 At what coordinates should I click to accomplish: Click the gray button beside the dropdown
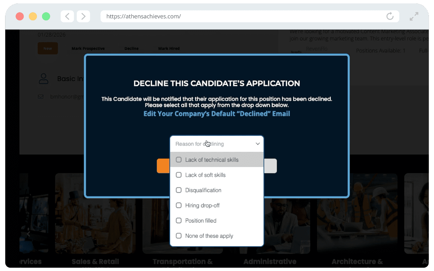coord(270,166)
